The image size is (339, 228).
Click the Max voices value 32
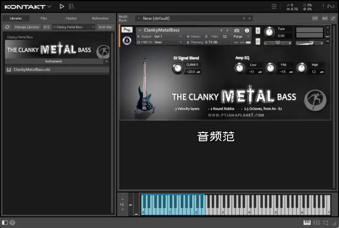coord(225,36)
